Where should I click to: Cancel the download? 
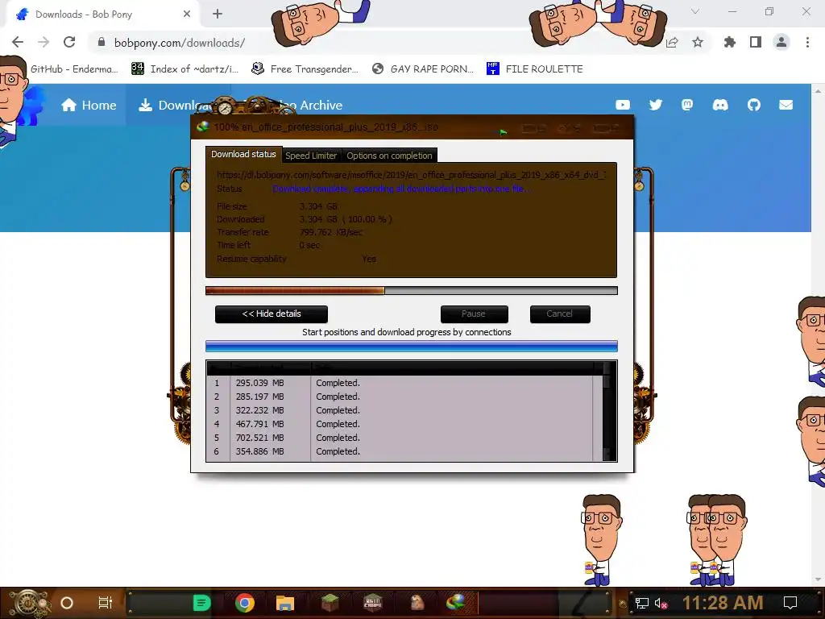[x=560, y=314]
